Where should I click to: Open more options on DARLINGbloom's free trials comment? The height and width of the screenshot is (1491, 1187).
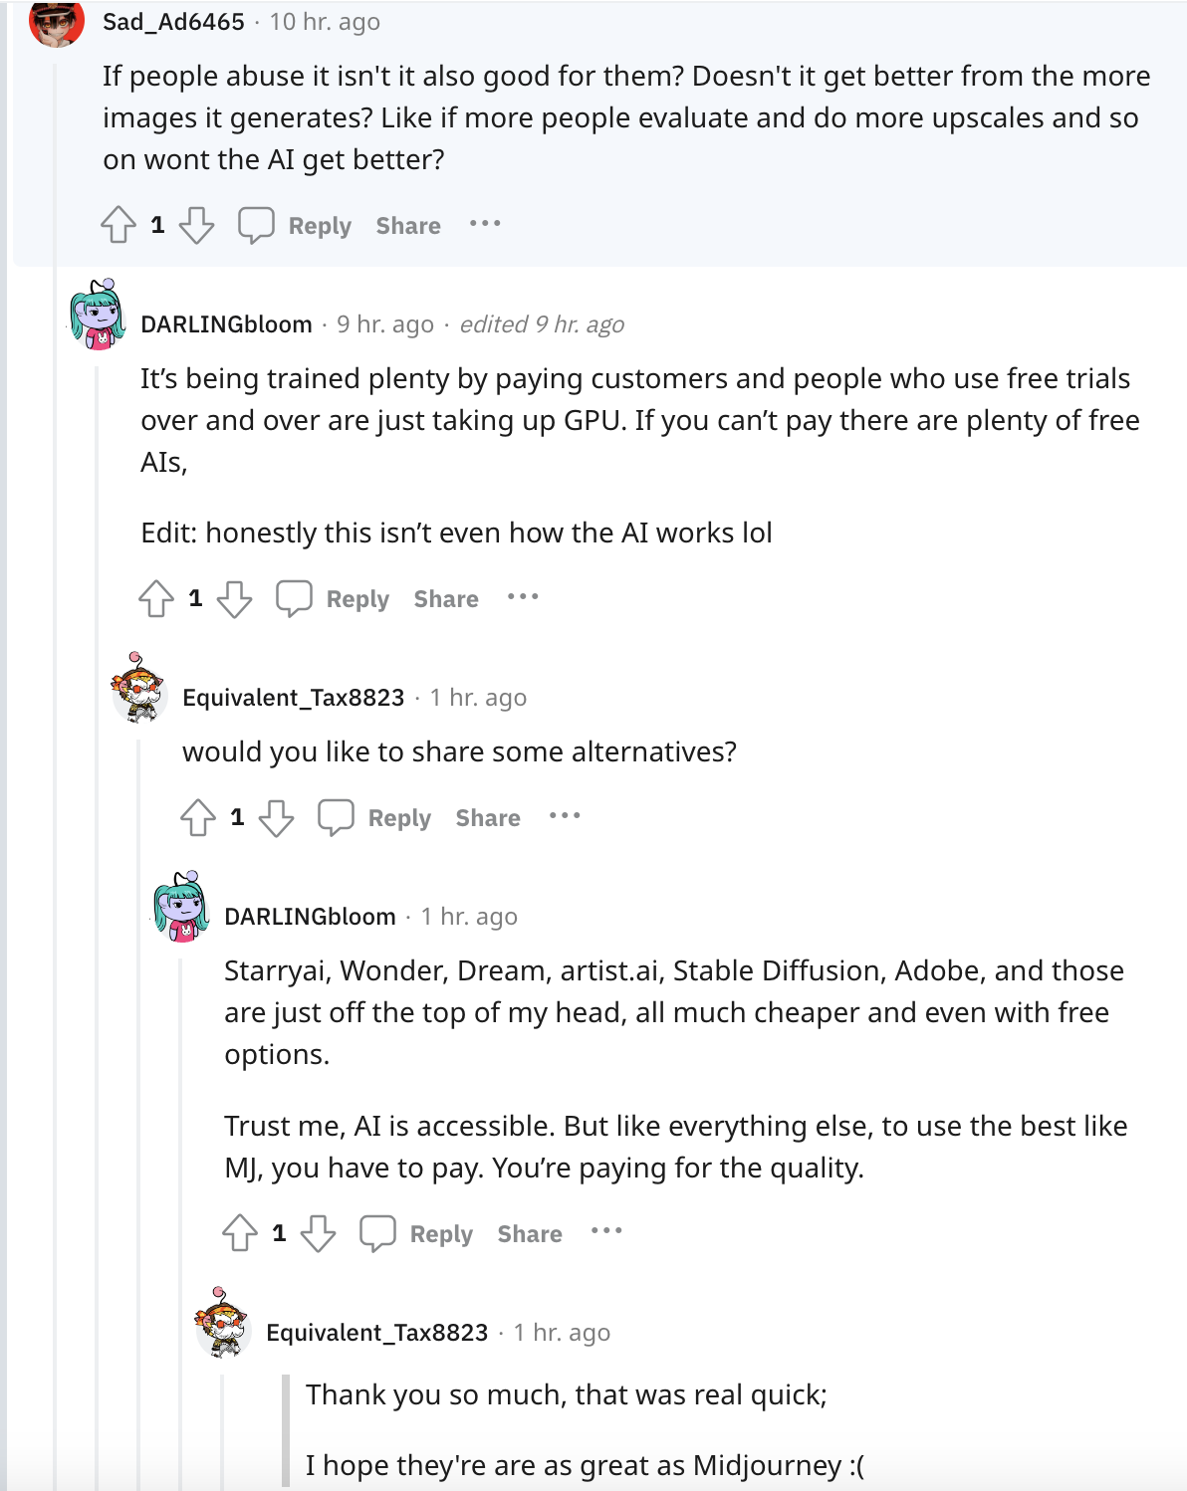tap(523, 597)
